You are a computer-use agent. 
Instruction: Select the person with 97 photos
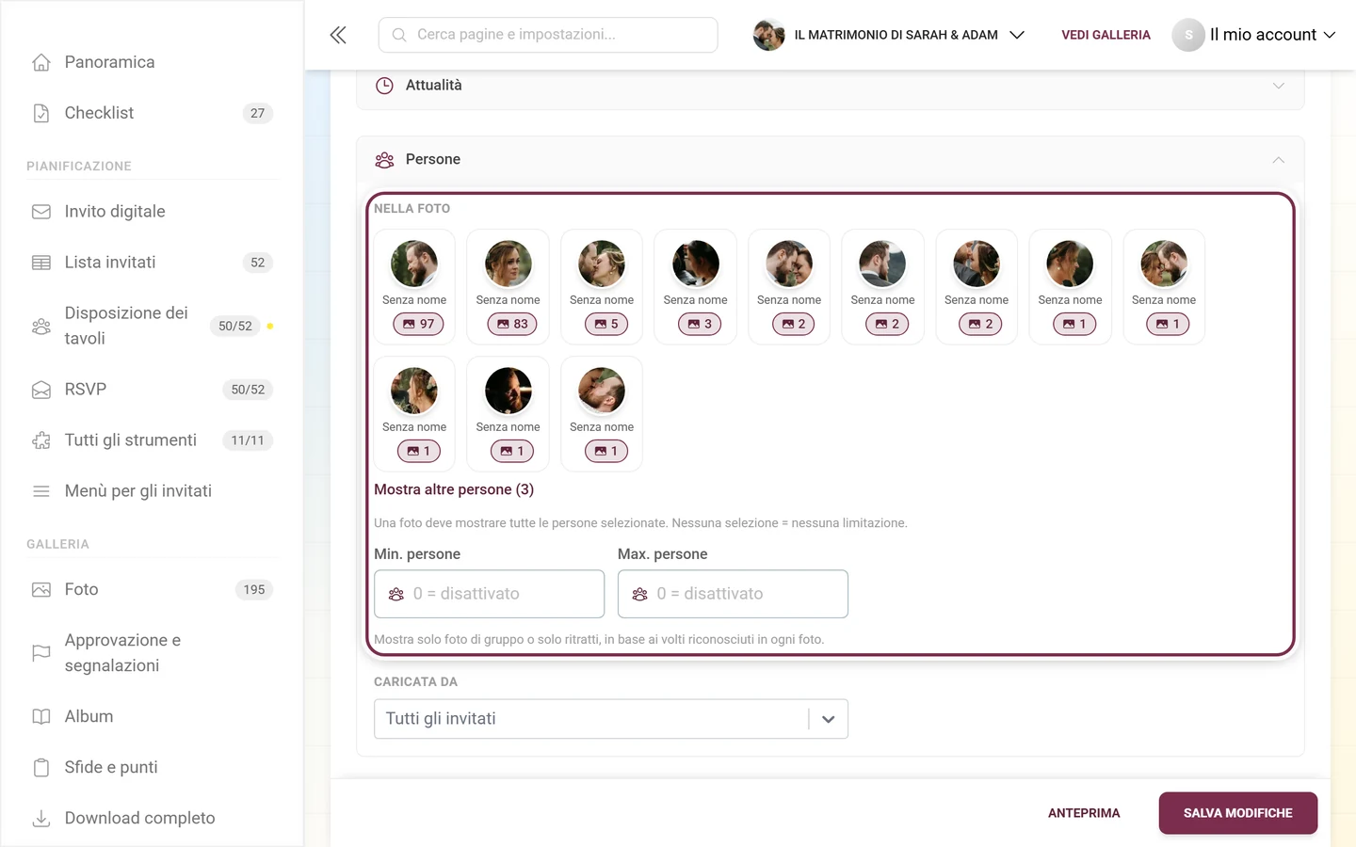414,287
